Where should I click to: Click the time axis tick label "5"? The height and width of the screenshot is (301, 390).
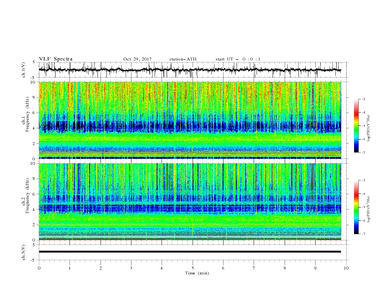click(193, 268)
